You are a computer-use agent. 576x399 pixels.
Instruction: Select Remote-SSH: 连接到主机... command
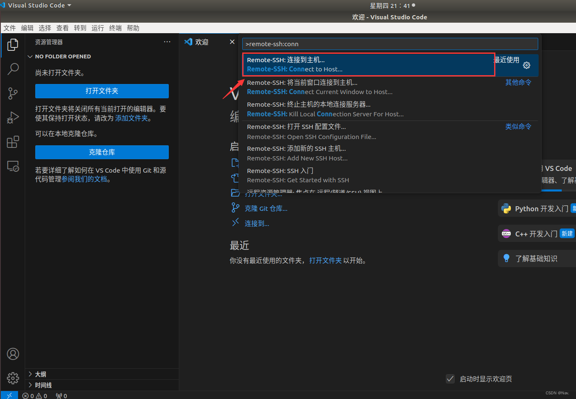tap(390, 65)
